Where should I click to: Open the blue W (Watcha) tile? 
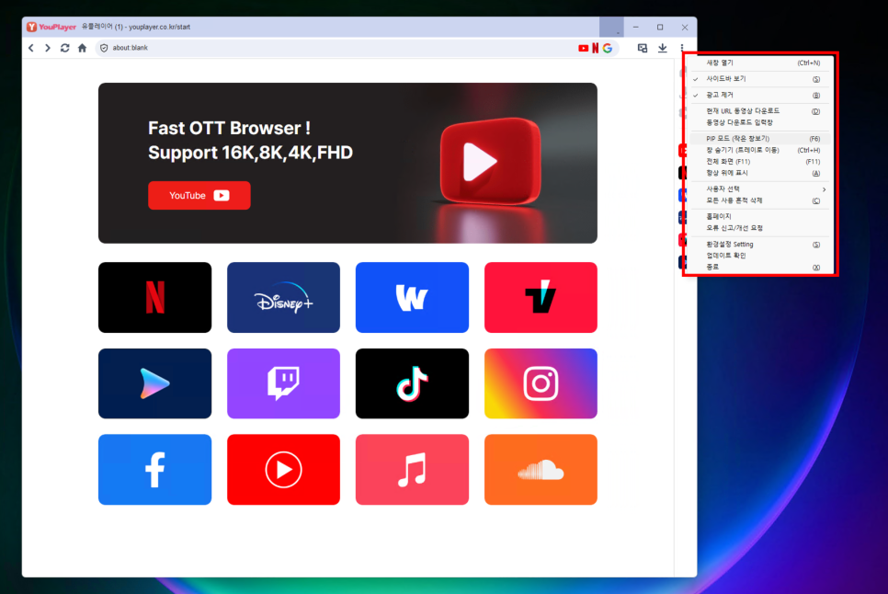point(412,297)
